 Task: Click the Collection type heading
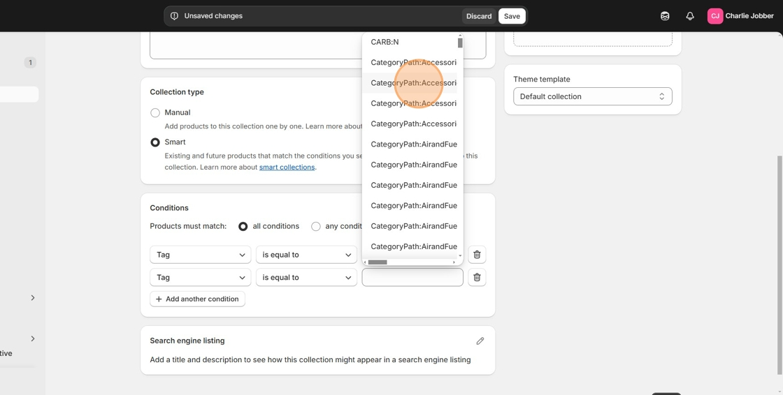coord(177,91)
